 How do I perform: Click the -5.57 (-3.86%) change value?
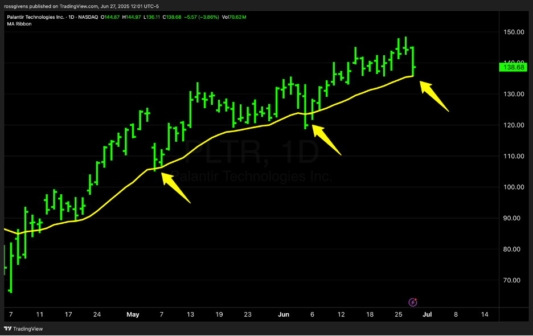(200, 18)
